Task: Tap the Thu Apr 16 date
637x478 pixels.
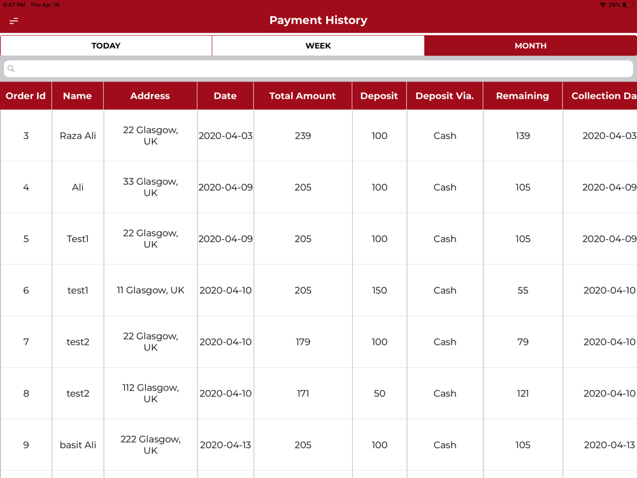Action: [x=45, y=5]
